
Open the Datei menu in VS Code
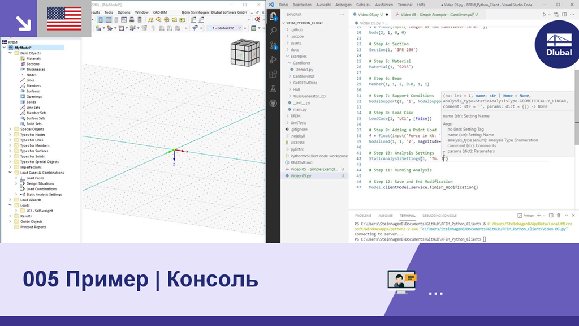[x=283, y=5]
